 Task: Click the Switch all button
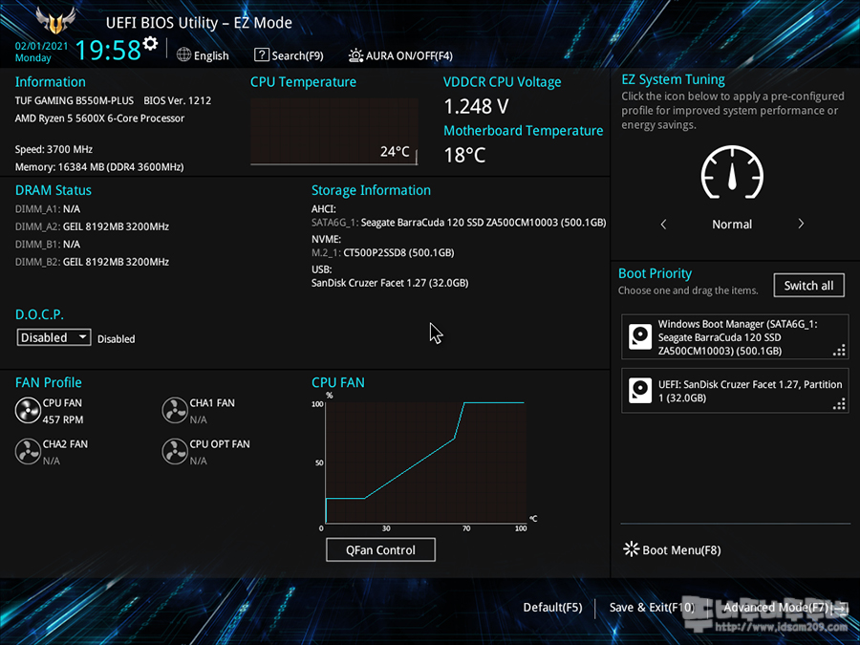[x=809, y=285]
